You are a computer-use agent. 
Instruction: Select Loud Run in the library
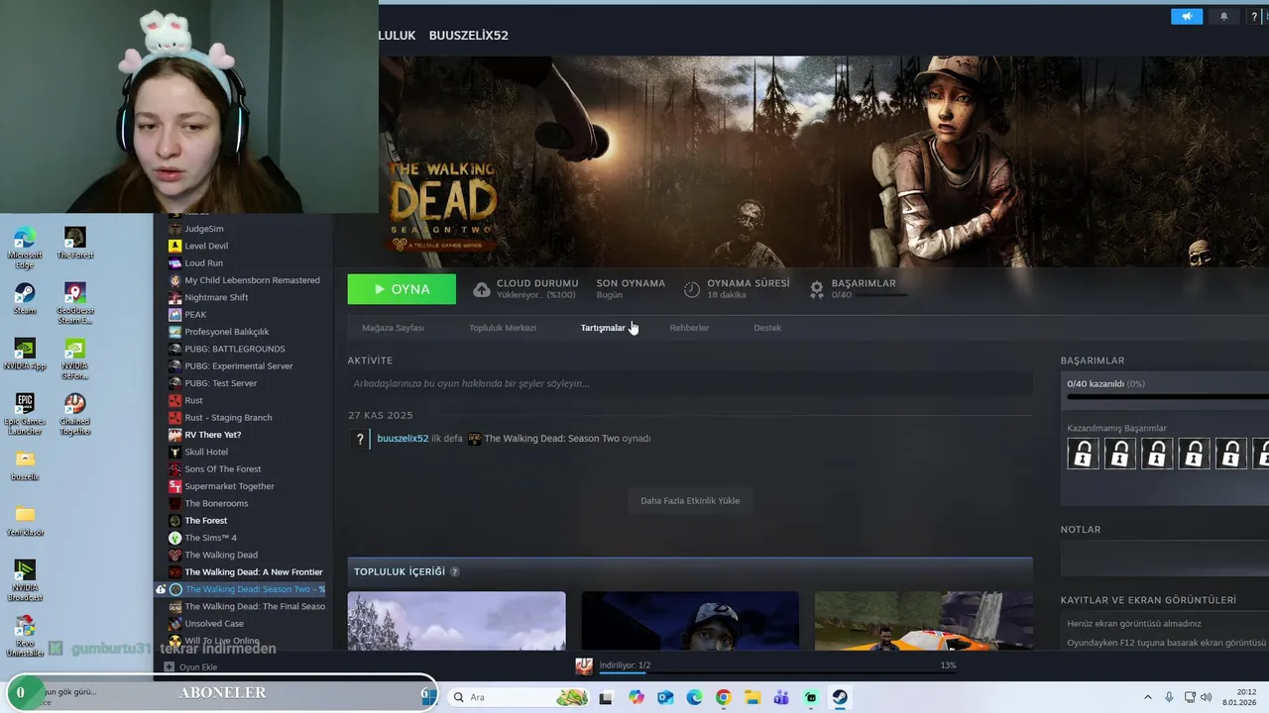[203, 263]
